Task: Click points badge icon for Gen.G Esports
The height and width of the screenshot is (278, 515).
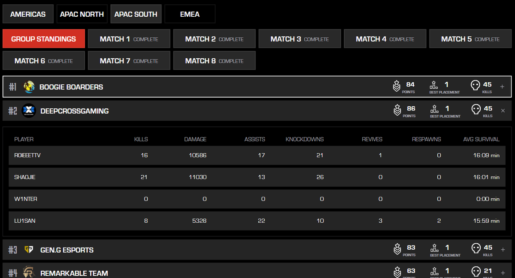Action: 397,249
